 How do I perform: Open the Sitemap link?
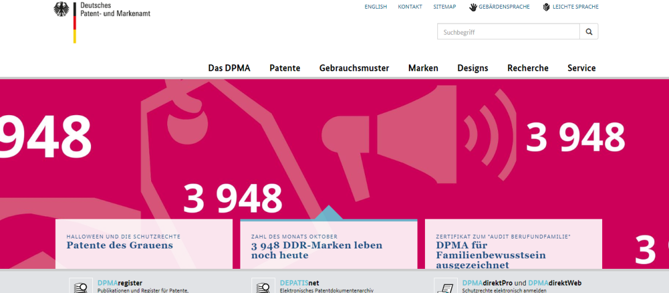tap(445, 7)
